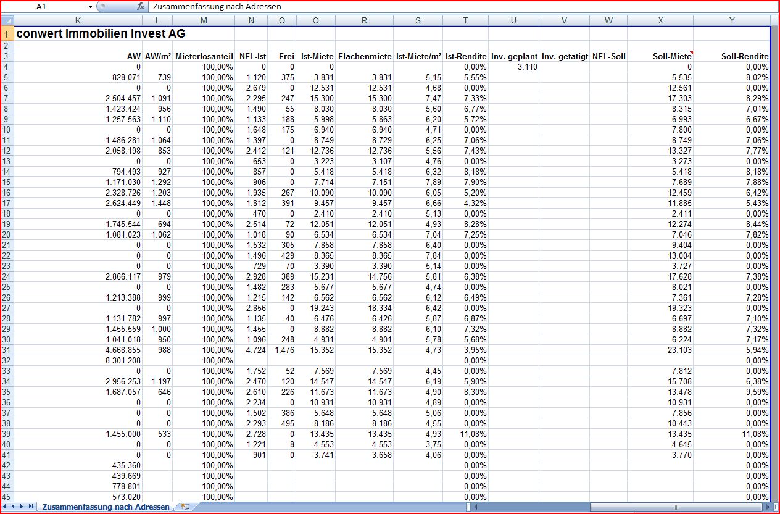Open the Name Box dropdown arrow
The height and width of the screenshot is (514, 780).
pos(90,7)
